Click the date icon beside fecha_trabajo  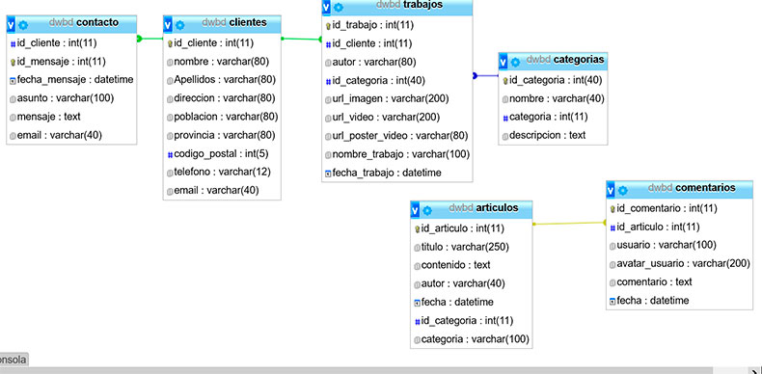329,173
